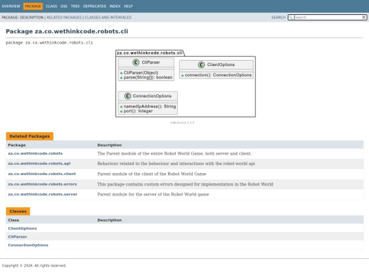Open za.co.wethinkcode.robots.api package link
The height and width of the screenshot is (276, 369).
(40, 164)
